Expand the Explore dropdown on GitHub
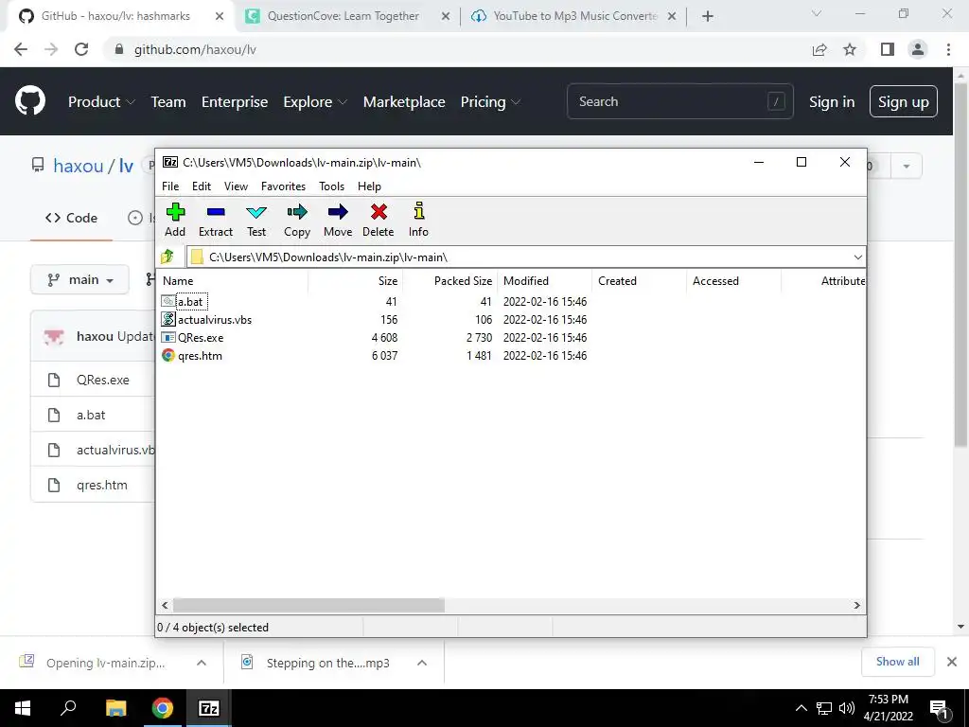This screenshot has width=969, height=727. (x=315, y=102)
